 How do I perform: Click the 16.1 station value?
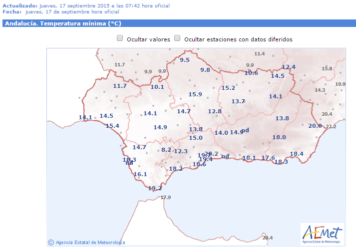(140, 174)
